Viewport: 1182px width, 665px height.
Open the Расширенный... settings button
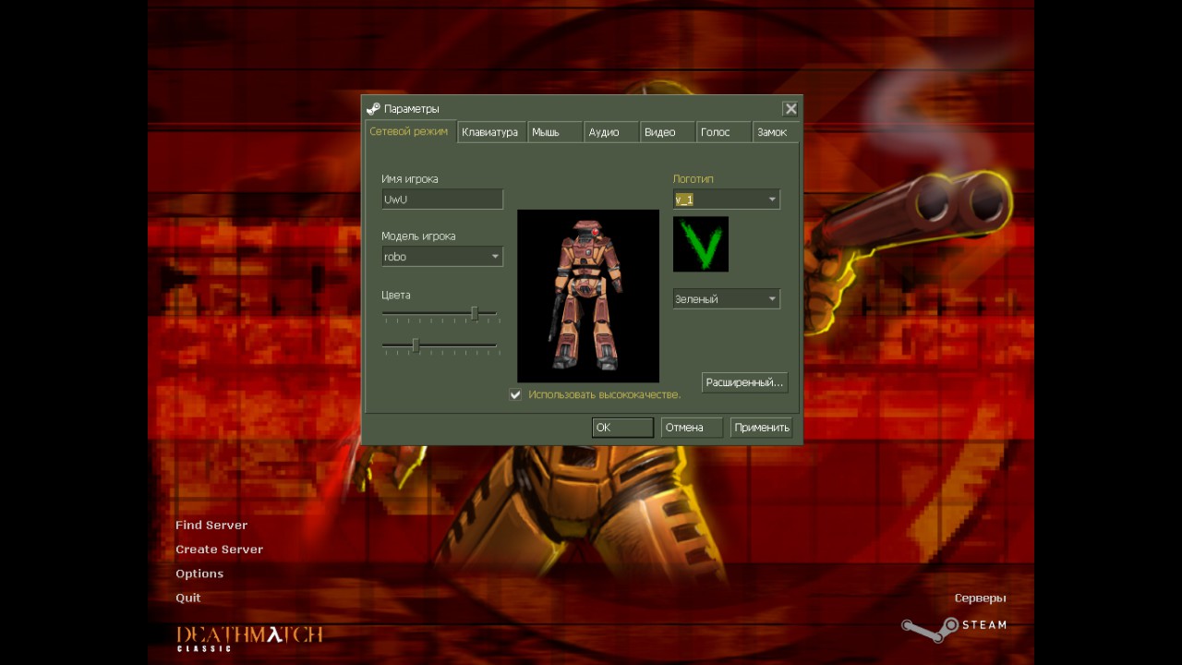pyautogui.click(x=744, y=382)
